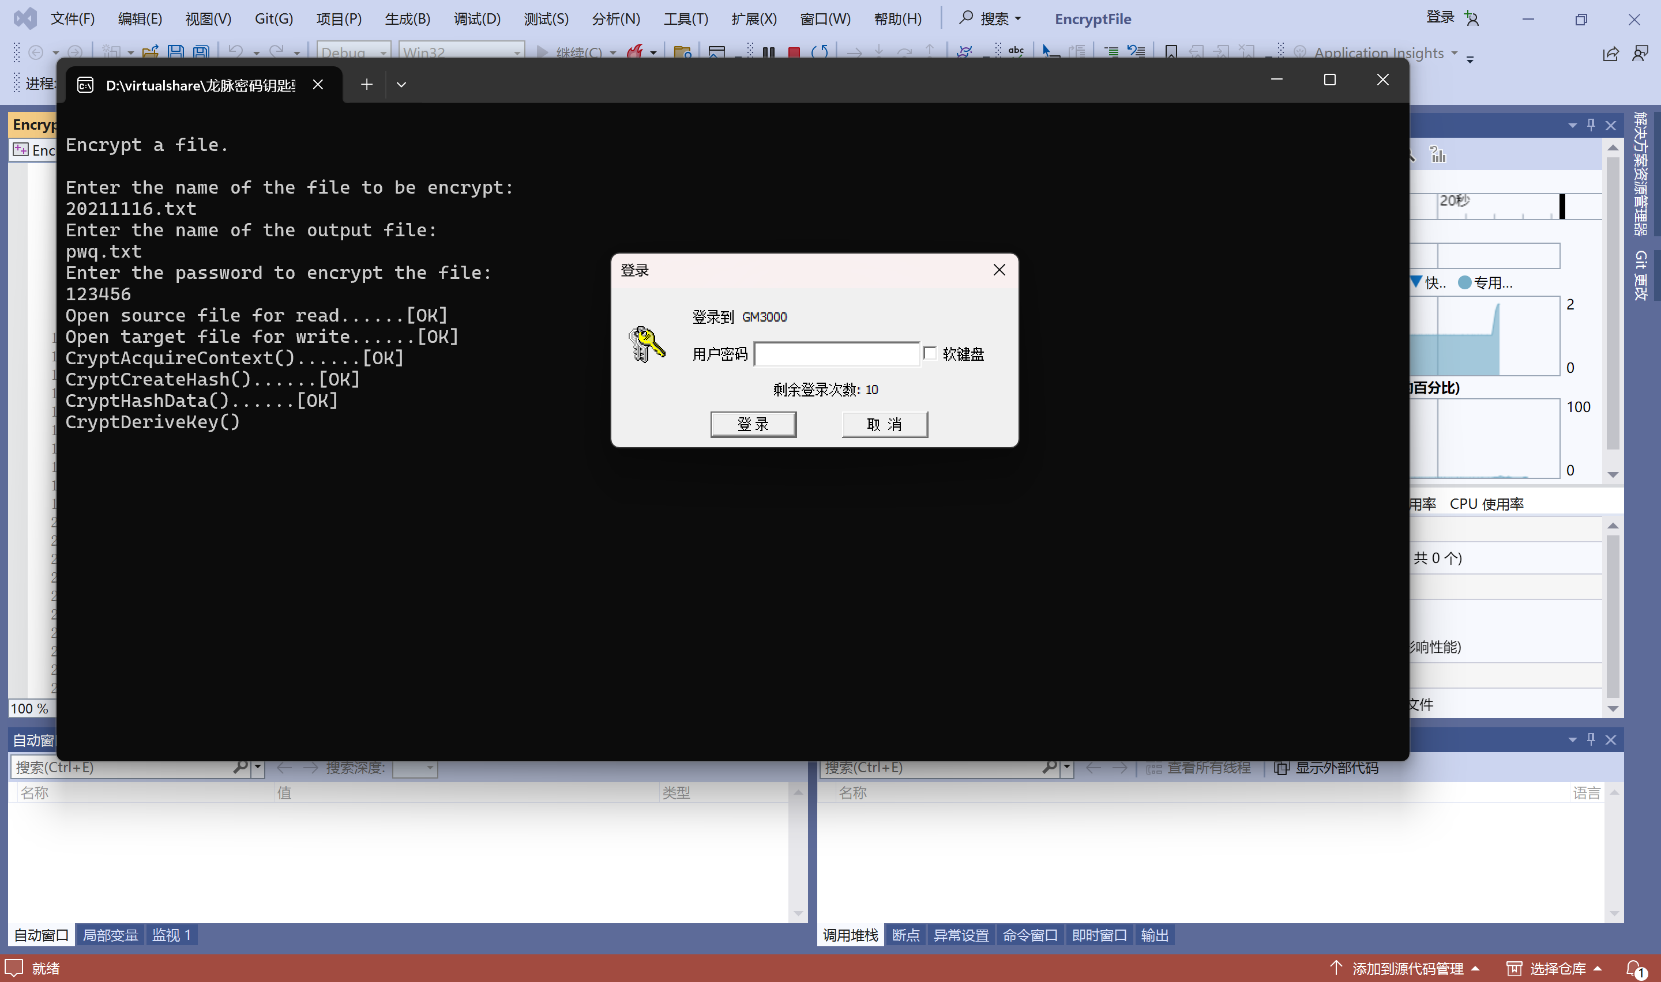1661x982 pixels.
Task: Switch to the 局部变量 tab
Action: coord(110,935)
